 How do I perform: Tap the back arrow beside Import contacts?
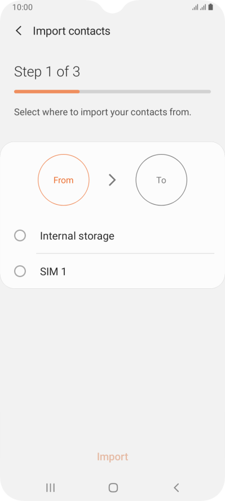click(19, 31)
